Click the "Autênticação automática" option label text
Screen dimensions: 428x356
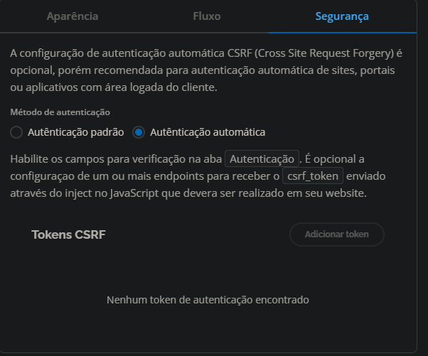point(208,132)
